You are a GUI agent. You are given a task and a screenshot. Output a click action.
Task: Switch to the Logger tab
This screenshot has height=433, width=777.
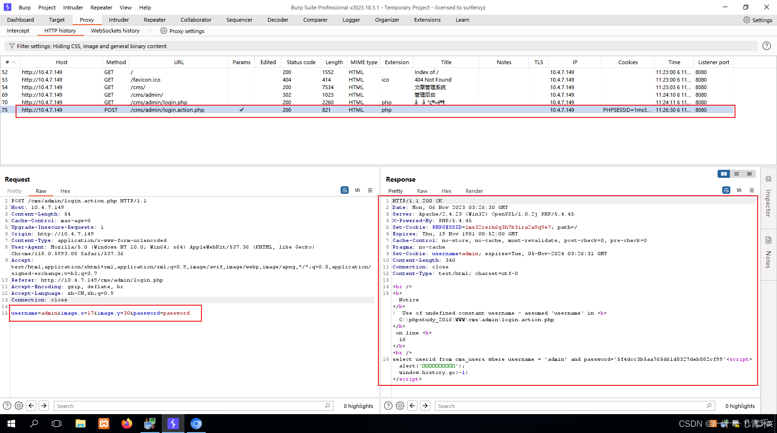[x=351, y=20]
